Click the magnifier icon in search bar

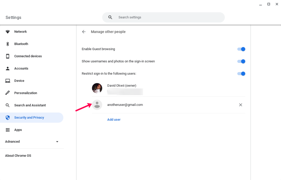point(110,17)
